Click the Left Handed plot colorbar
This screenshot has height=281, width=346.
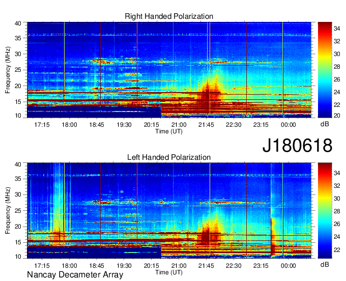325,211
